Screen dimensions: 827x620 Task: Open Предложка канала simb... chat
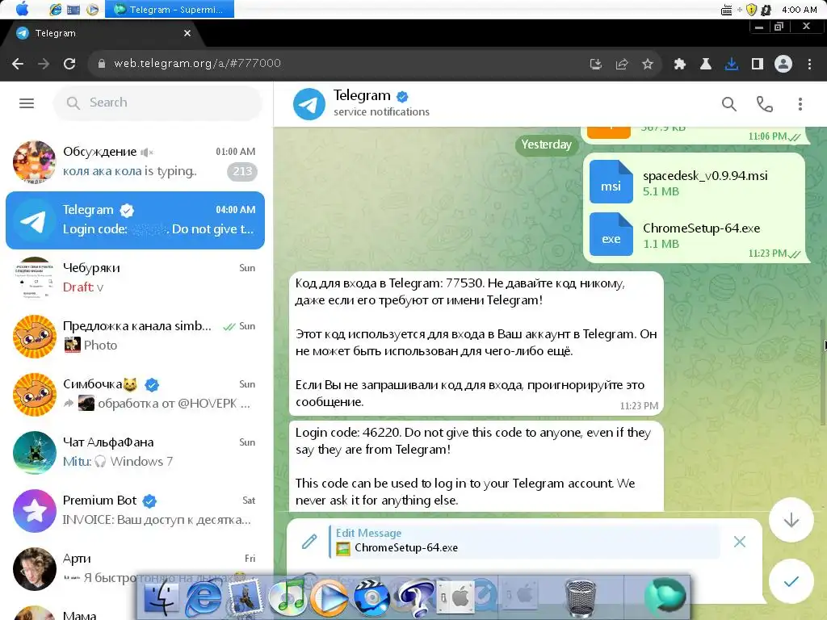(x=135, y=336)
